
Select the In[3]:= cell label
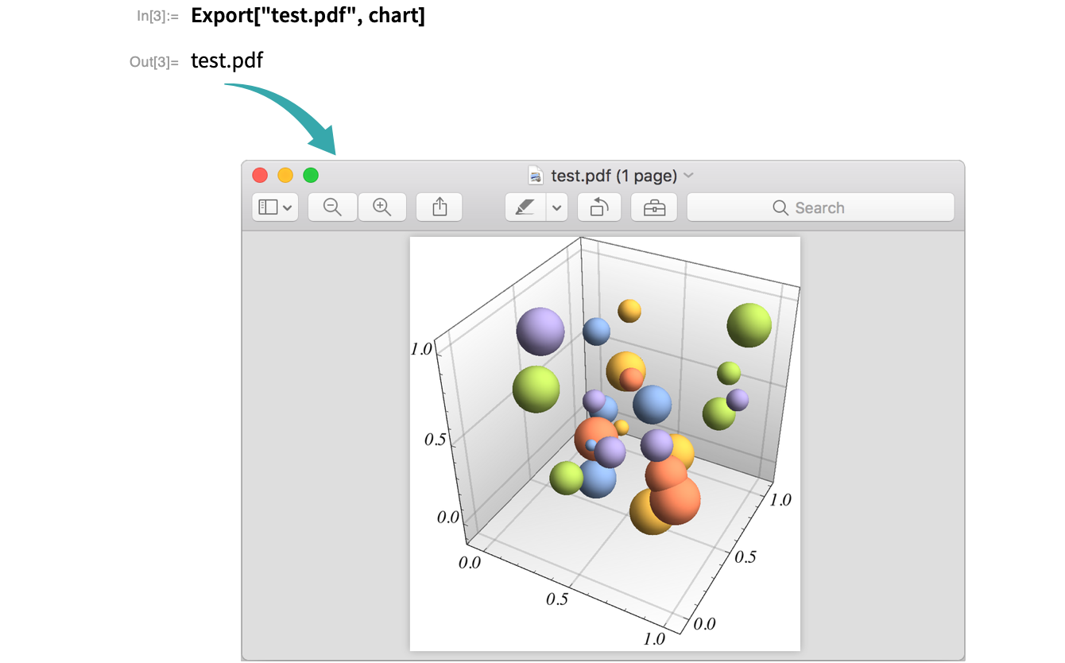tap(157, 16)
